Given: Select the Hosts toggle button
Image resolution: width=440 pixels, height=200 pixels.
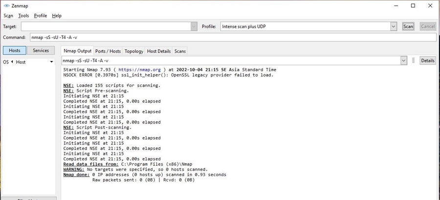Looking at the screenshot, I should (15, 50).
